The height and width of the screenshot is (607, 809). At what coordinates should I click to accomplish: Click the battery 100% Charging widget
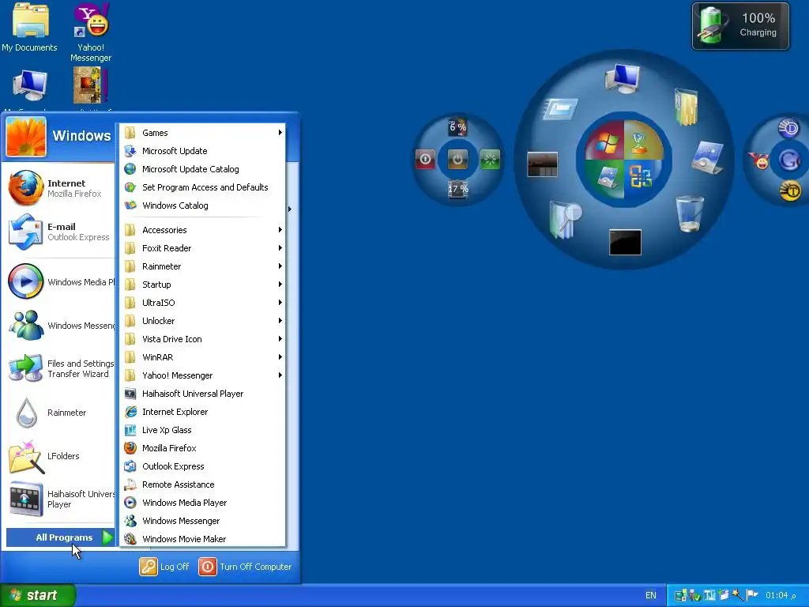tap(740, 26)
